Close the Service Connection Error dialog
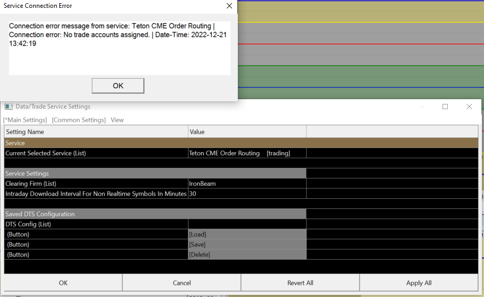 click(229, 6)
